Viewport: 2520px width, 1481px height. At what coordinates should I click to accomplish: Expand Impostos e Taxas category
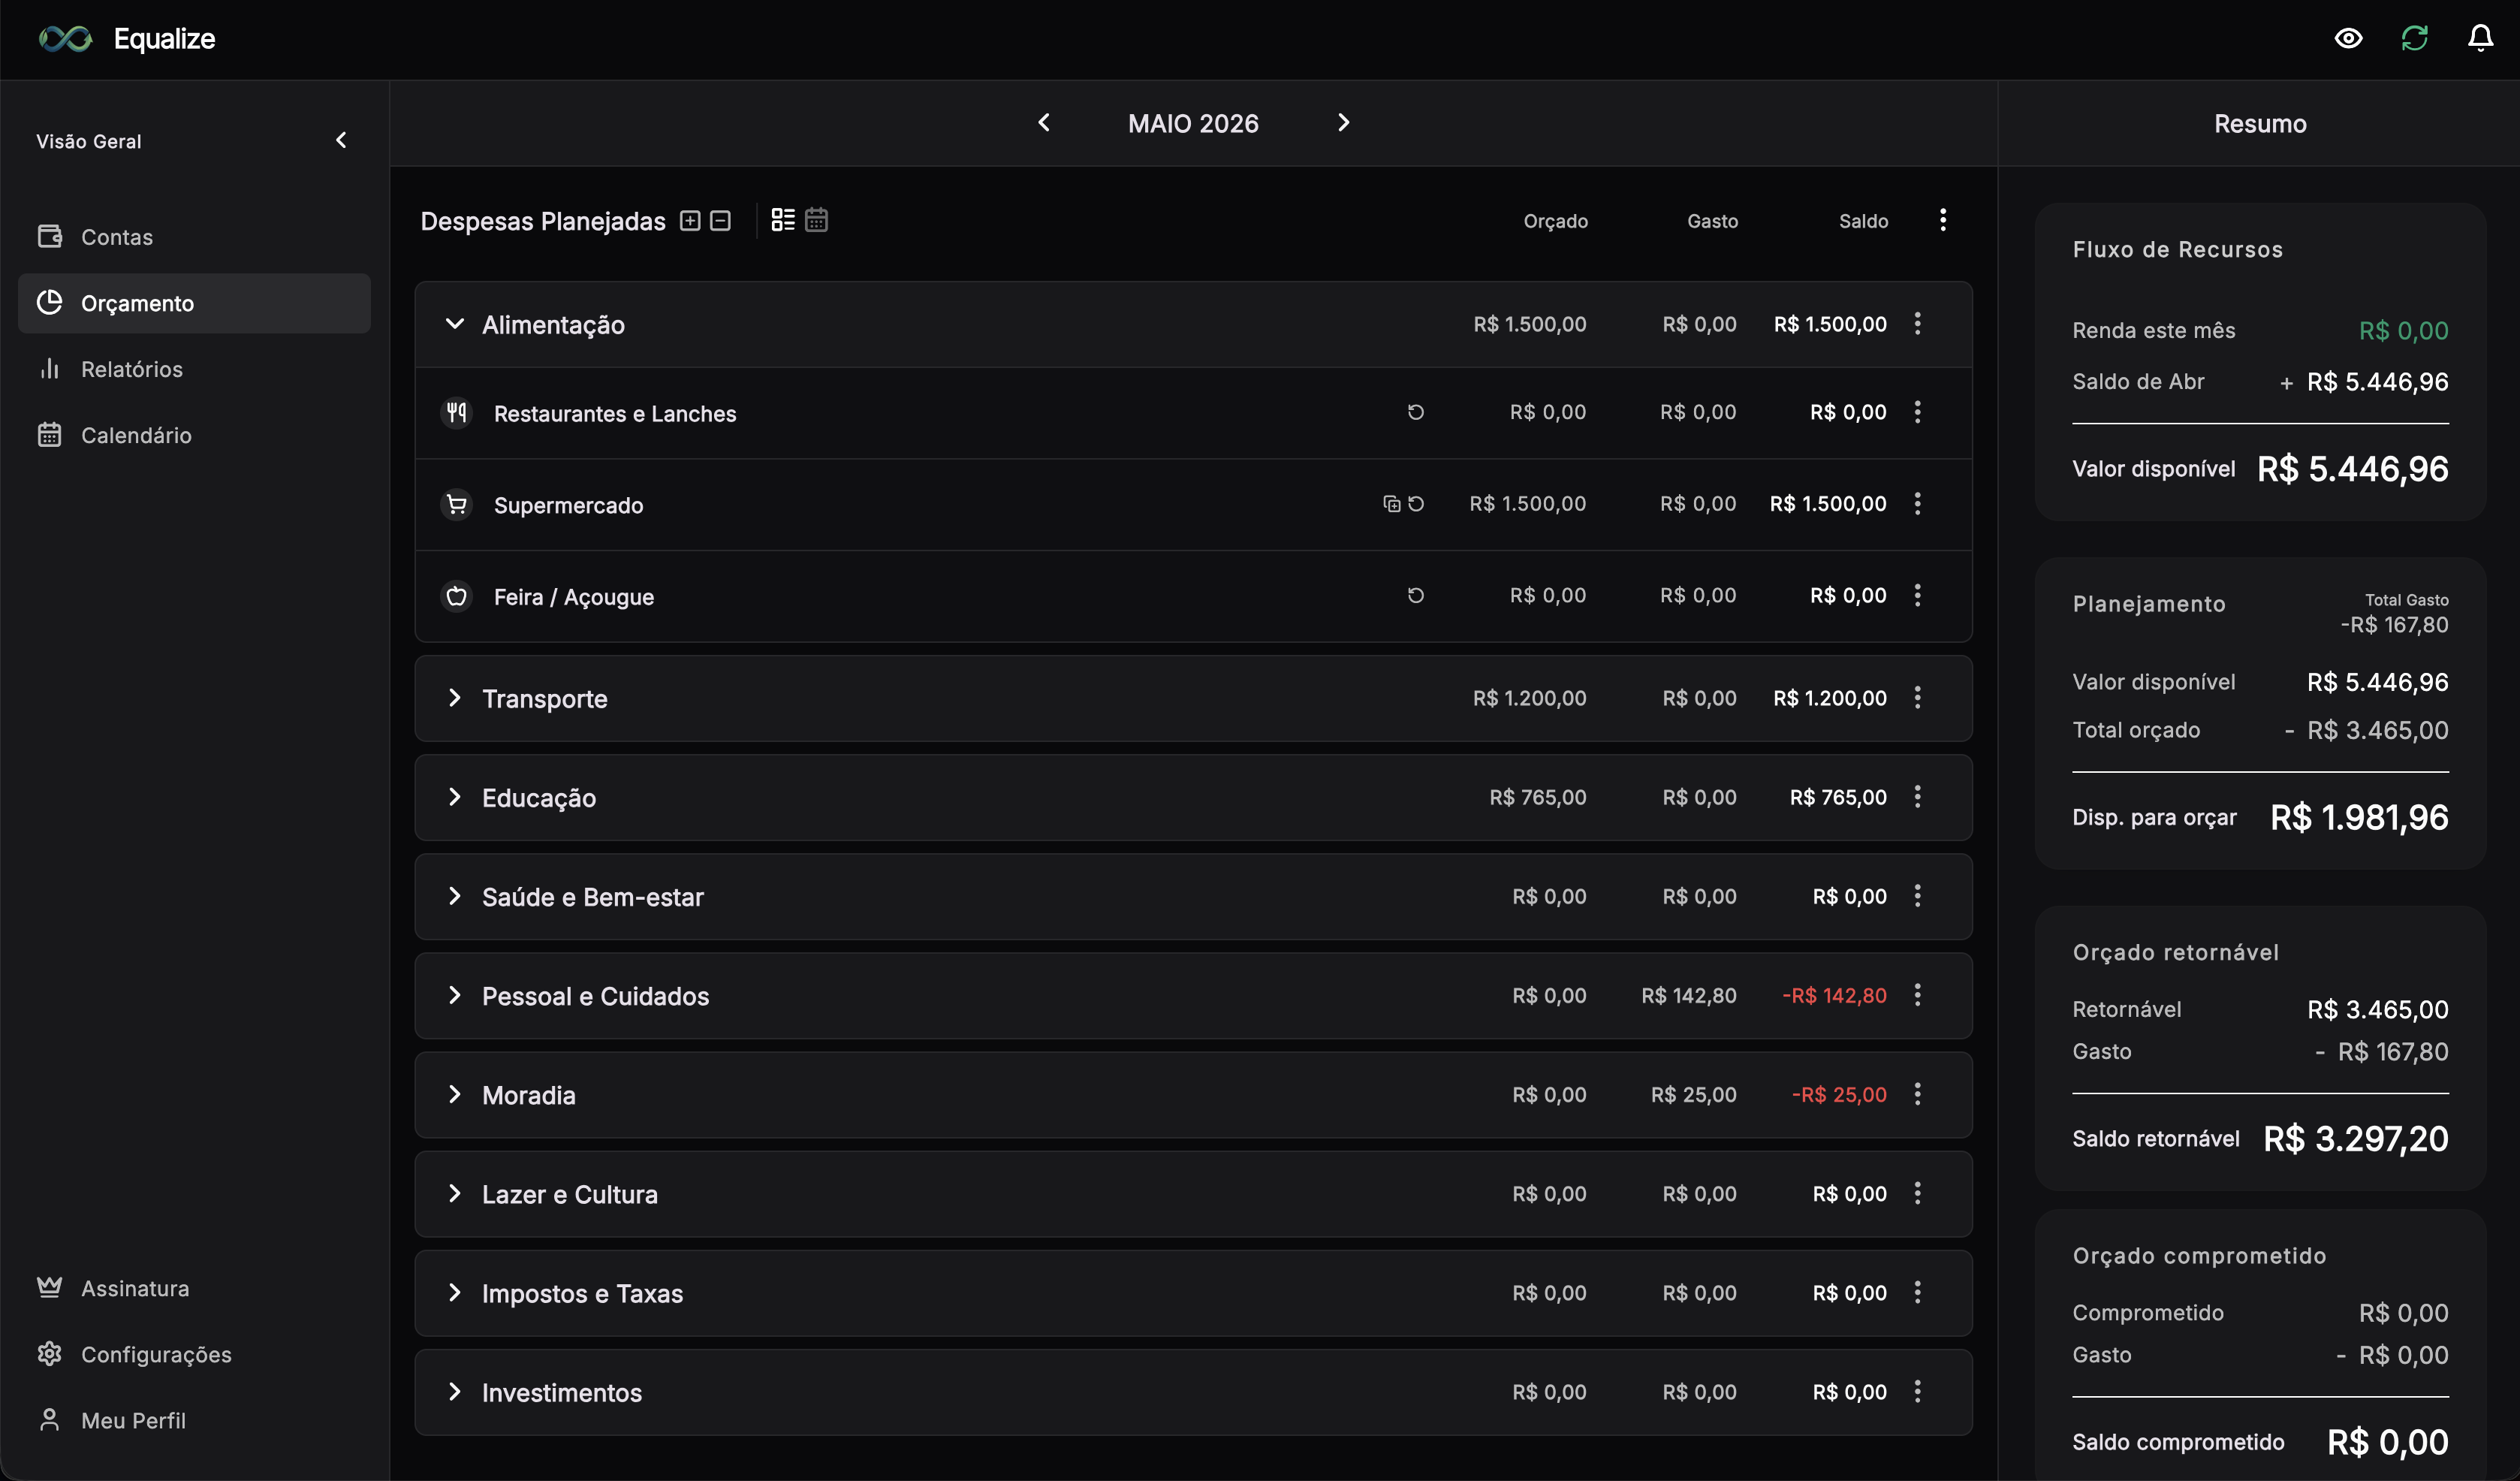[x=454, y=1291]
